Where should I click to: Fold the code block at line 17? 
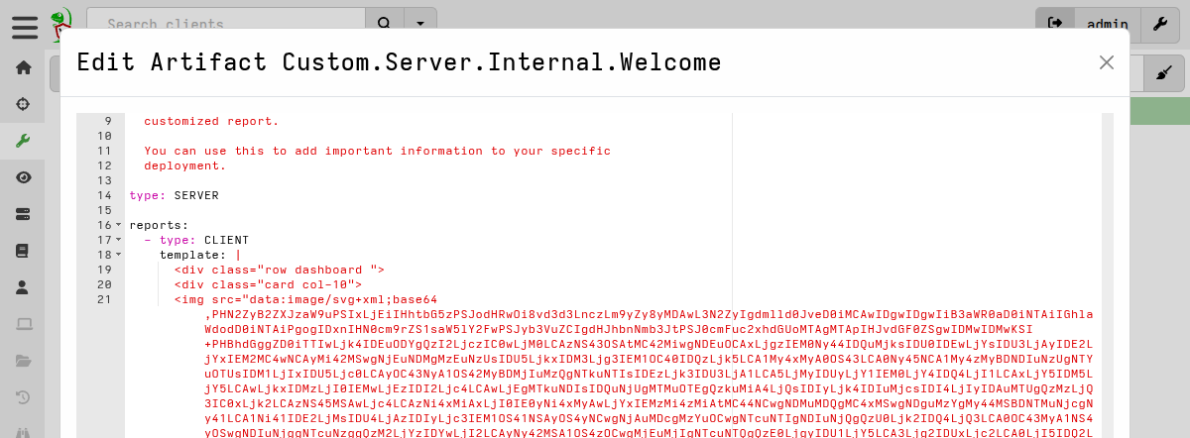click(x=119, y=241)
